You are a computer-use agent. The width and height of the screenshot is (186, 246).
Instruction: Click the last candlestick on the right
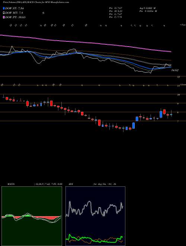pos(171,114)
